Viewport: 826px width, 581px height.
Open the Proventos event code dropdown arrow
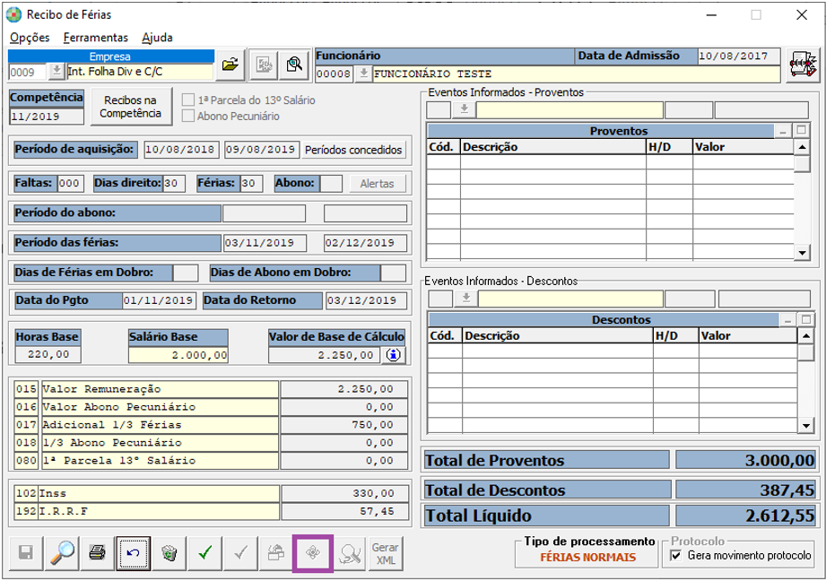tap(464, 109)
